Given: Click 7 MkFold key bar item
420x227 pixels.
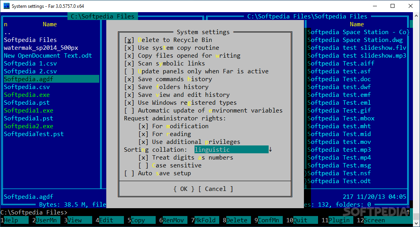Looking at the screenshot, I should (205, 220).
